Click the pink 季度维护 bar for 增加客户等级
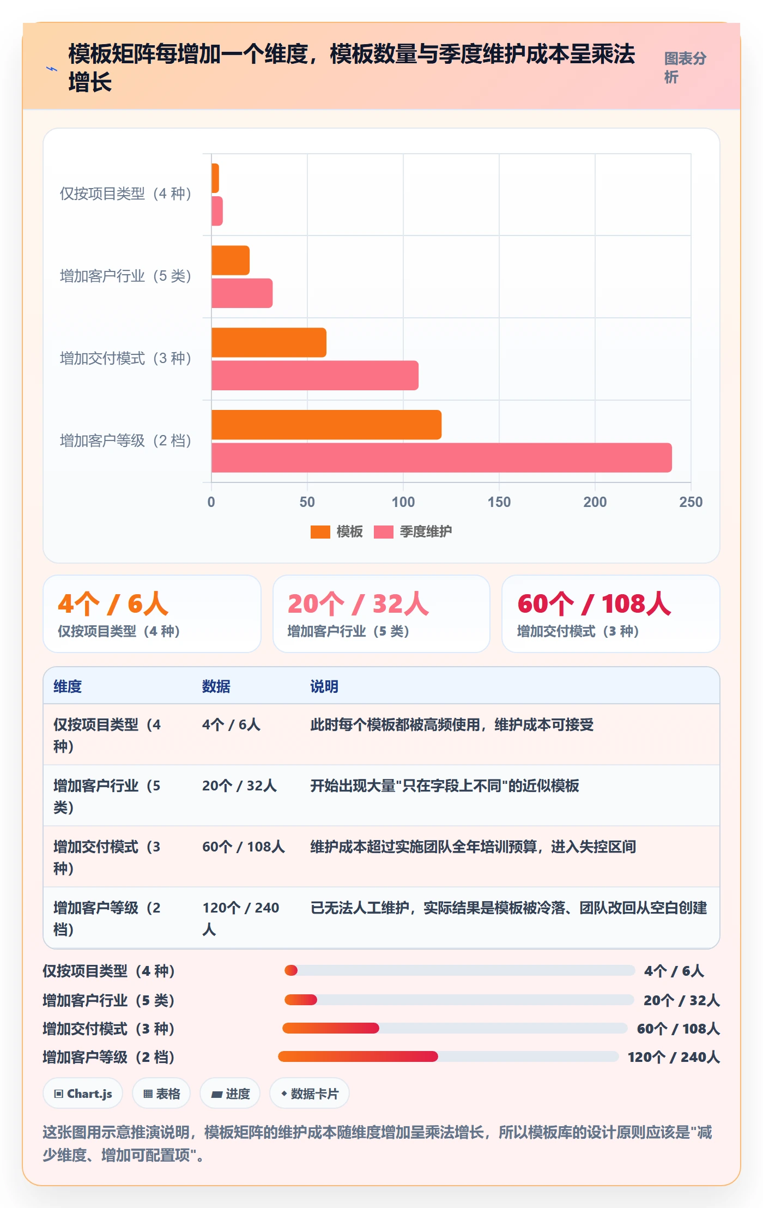This screenshot has height=1208, width=763. click(441, 457)
